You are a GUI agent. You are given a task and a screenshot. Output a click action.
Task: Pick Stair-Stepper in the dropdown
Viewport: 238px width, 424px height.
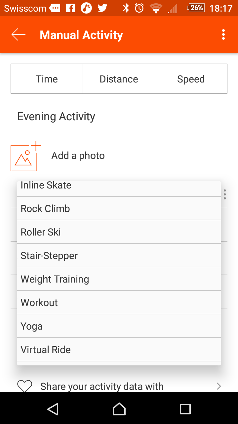pyautogui.click(x=119, y=255)
